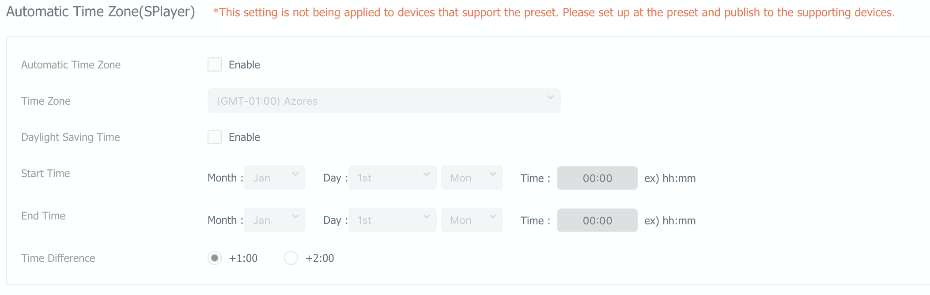Click the Start Time day ordinal chevron arrow
This screenshot has height=295, width=930.
[427, 174]
